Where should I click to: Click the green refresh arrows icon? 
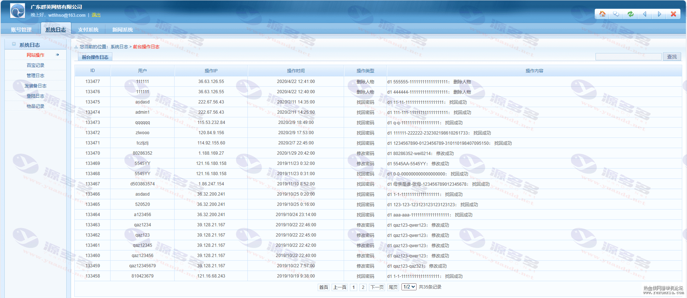pyautogui.click(x=630, y=14)
